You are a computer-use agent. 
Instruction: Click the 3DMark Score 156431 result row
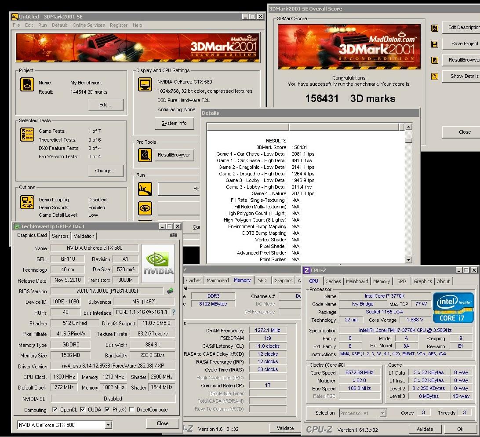click(x=282, y=147)
